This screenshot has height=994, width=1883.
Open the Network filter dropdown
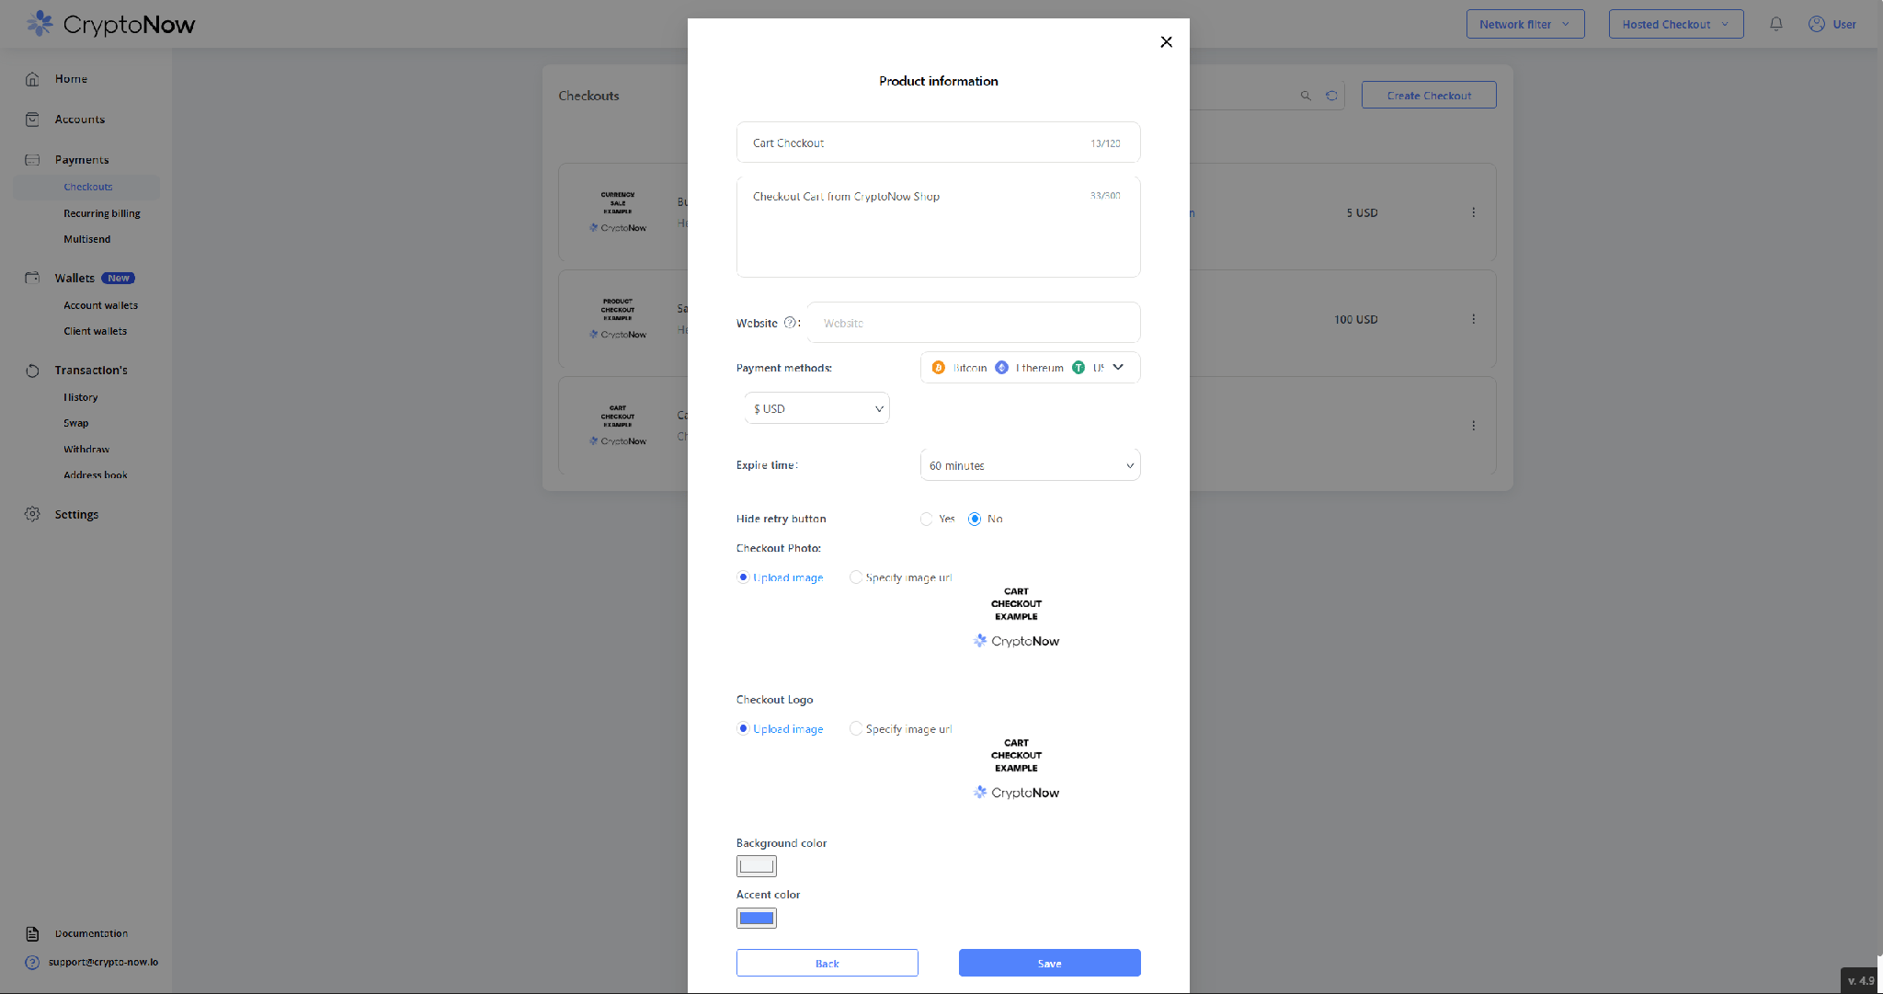click(x=1524, y=24)
